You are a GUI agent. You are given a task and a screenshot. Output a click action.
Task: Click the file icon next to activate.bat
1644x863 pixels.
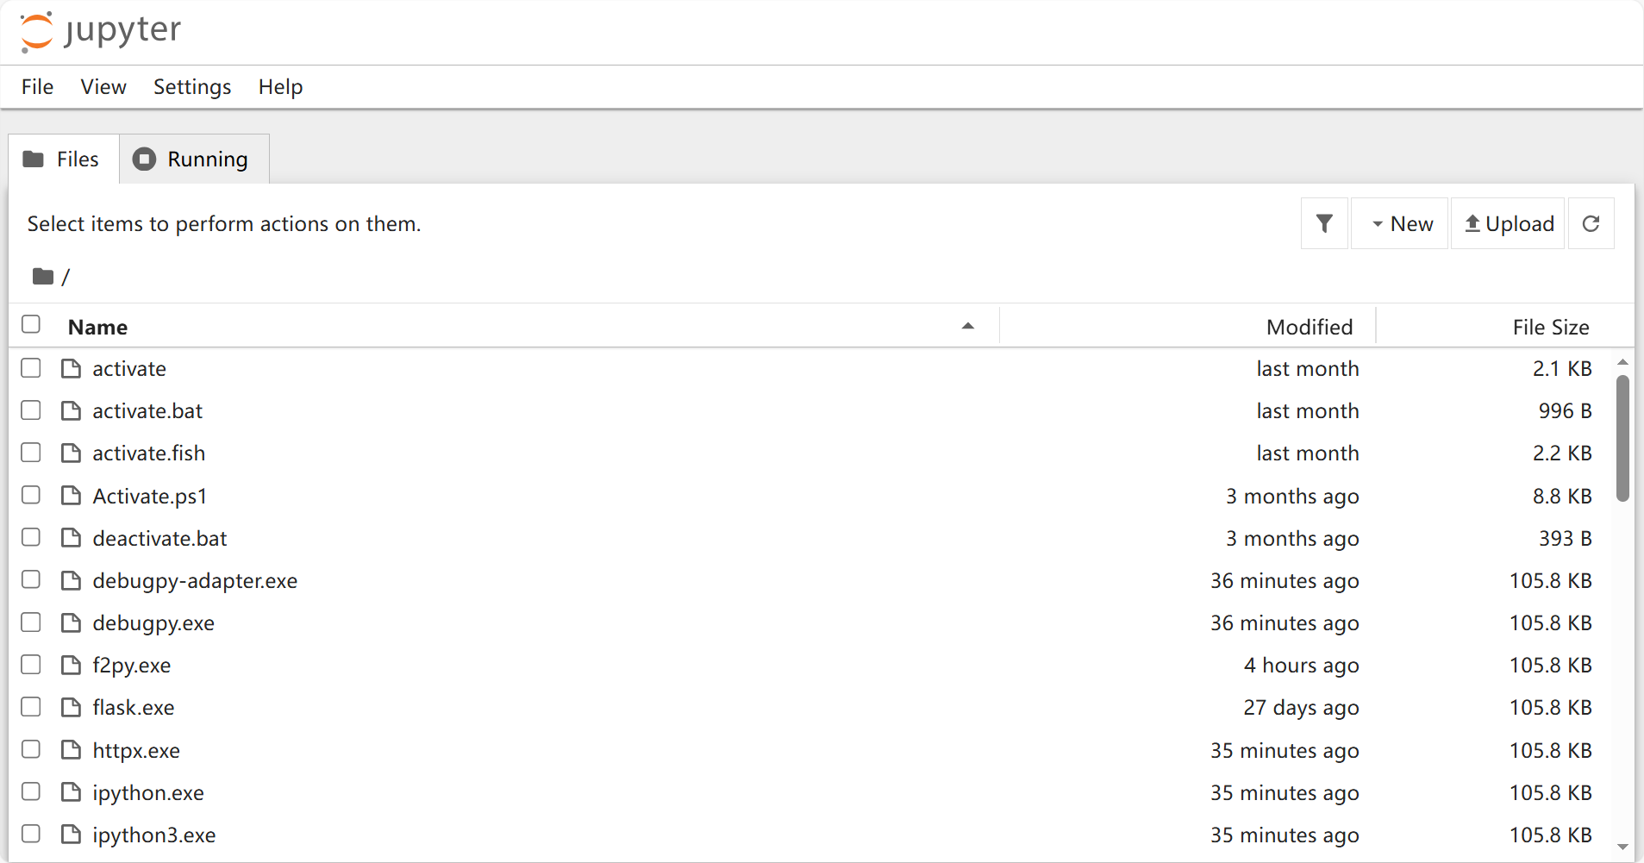pyautogui.click(x=71, y=410)
